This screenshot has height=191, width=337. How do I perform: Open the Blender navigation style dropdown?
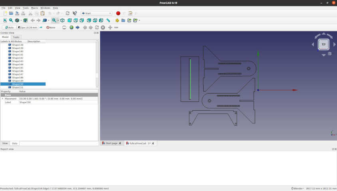point(297,189)
